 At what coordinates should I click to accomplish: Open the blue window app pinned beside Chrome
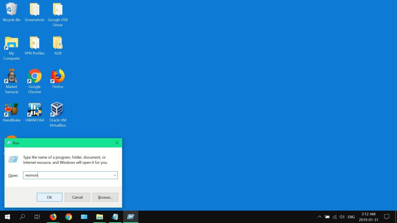click(x=84, y=217)
